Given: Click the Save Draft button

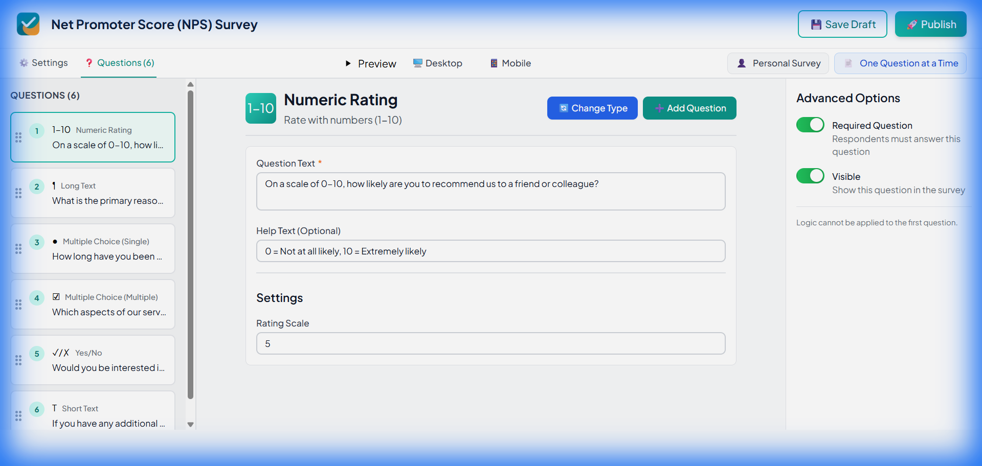Looking at the screenshot, I should click(x=842, y=25).
